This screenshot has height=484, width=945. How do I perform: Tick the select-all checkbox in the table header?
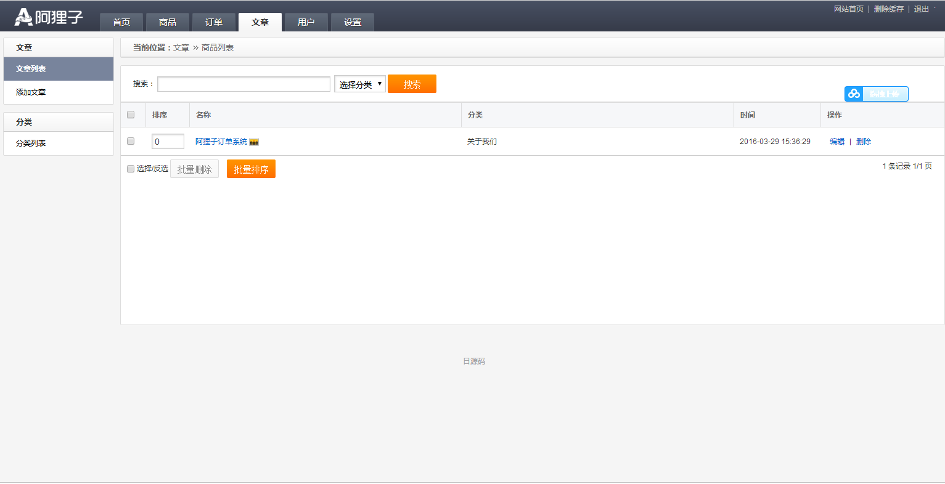click(131, 115)
